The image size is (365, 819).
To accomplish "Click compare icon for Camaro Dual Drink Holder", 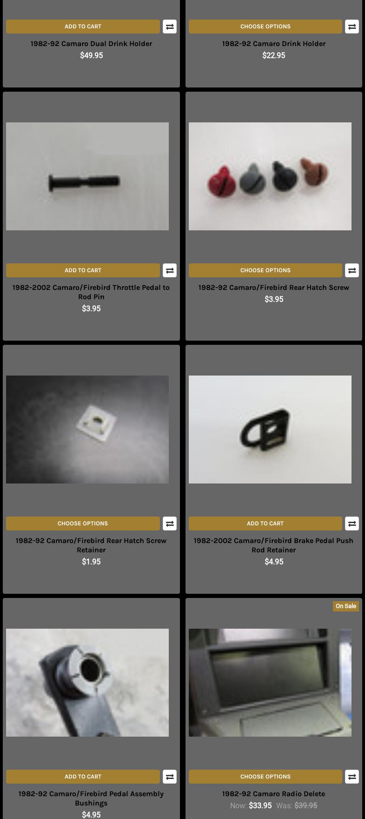I will [x=170, y=27].
